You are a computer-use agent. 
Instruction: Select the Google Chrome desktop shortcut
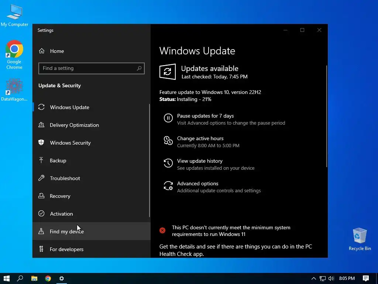tap(14, 55)
